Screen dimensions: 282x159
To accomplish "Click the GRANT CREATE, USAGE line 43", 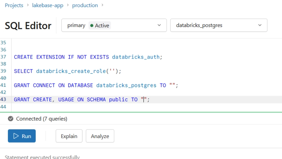I will pos(82,100).
